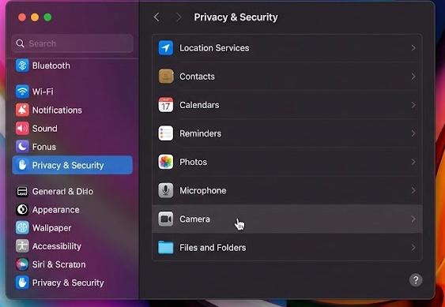
Task: Select Bluetooth label in the sidebar
Action: (51, 66)
